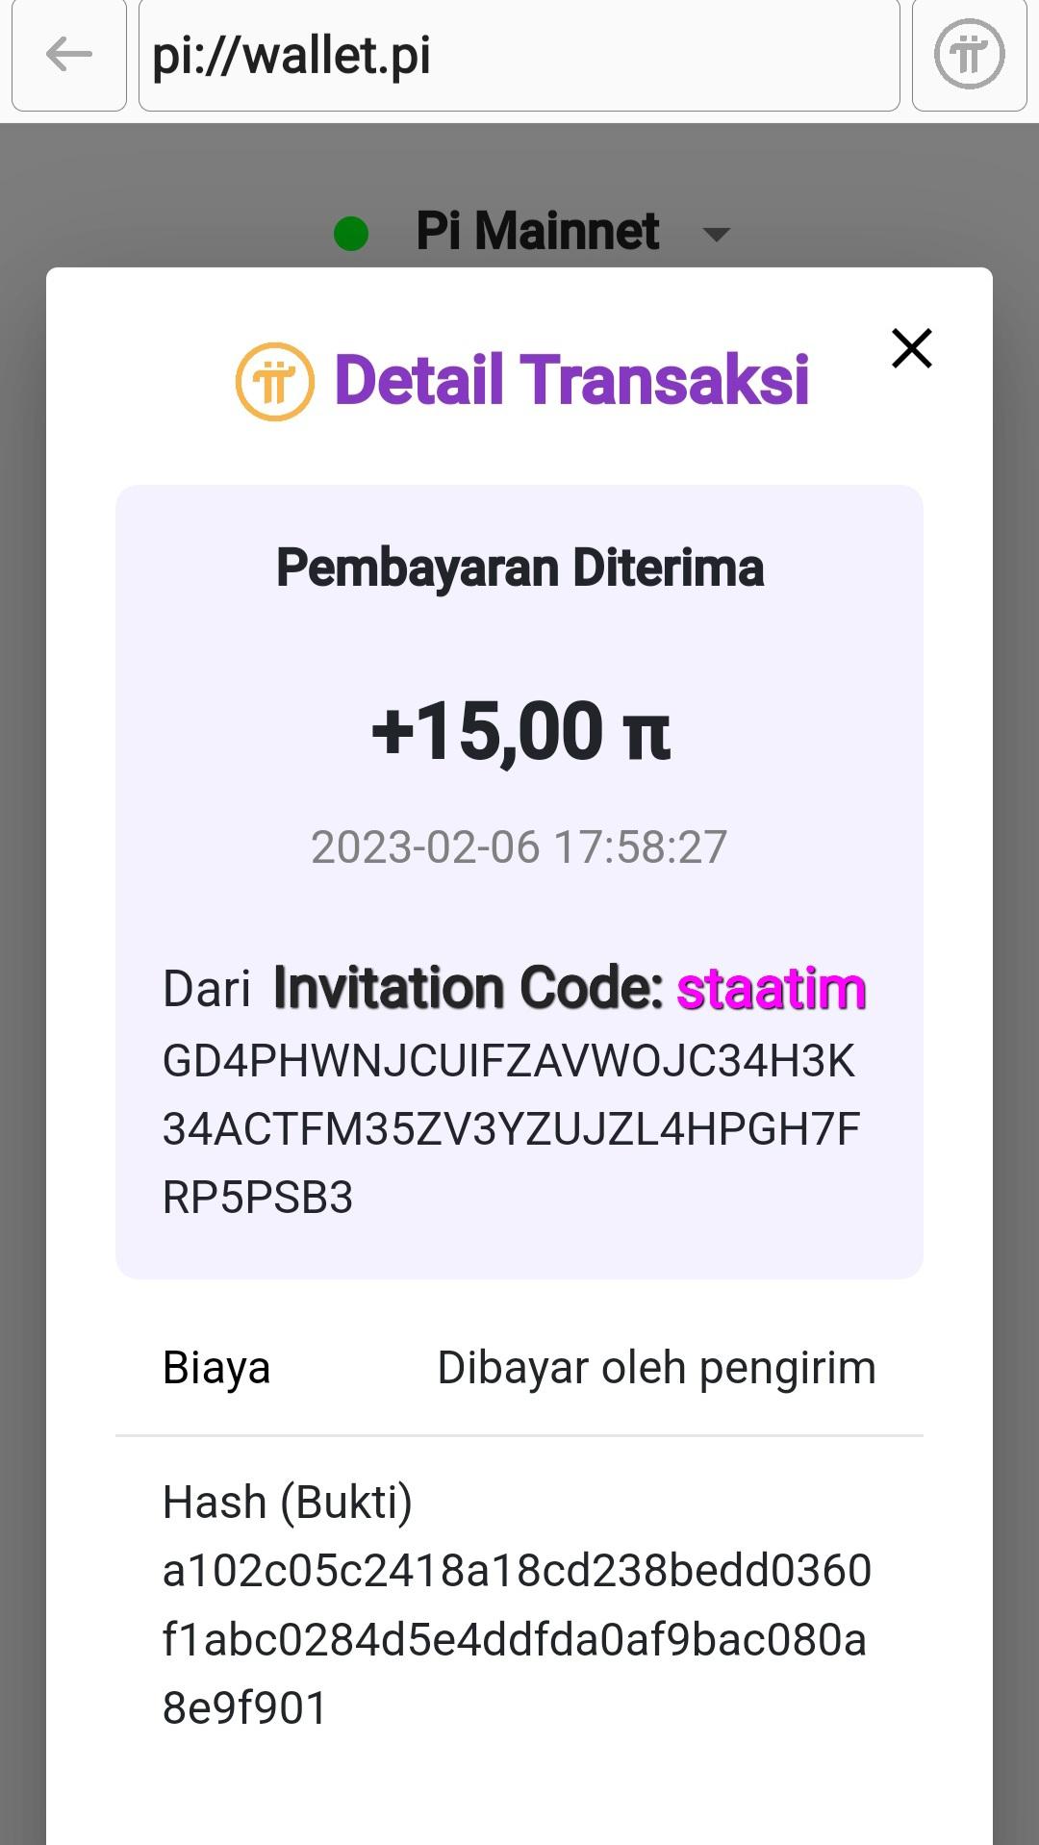Click the staatim invitation code
Image resolution: width=1039 pixels, height=1845 pixels.
(772, 989)
